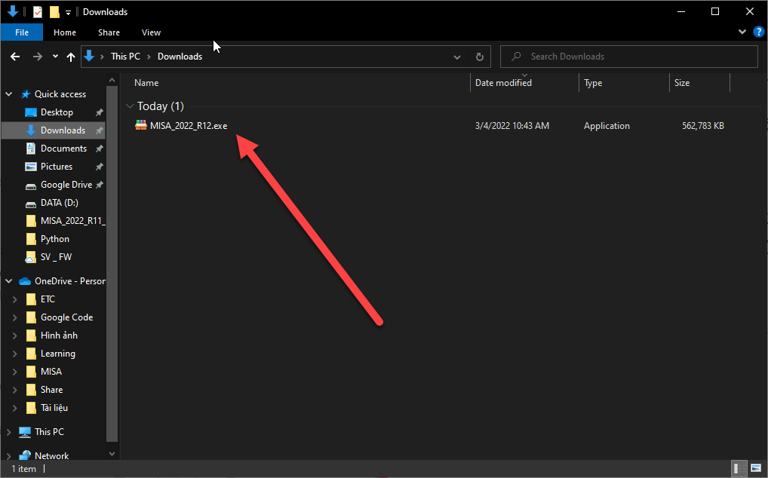Click Downloads in the address breadcrumb

[x=180, y=57]
